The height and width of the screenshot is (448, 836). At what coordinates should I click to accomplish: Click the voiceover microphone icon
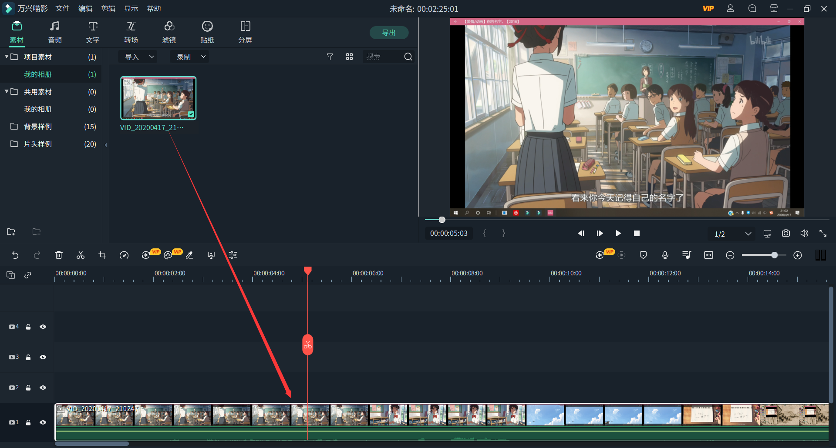point(665,255)
